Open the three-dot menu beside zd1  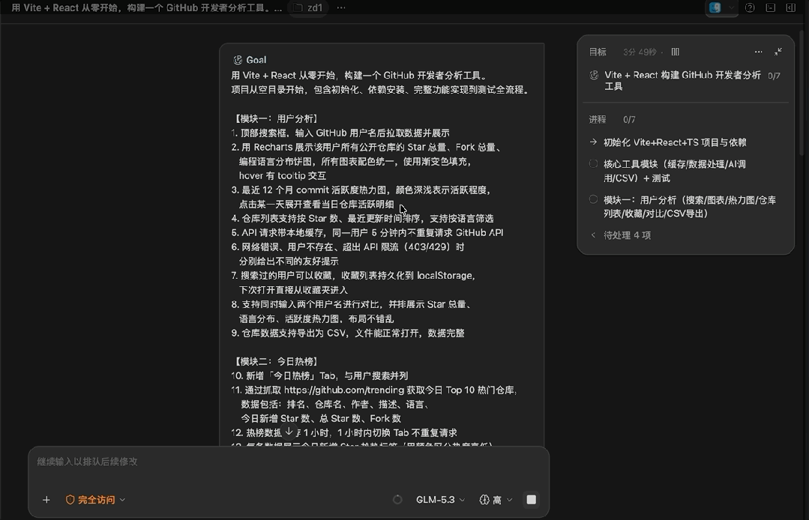(x=341, y=7)
